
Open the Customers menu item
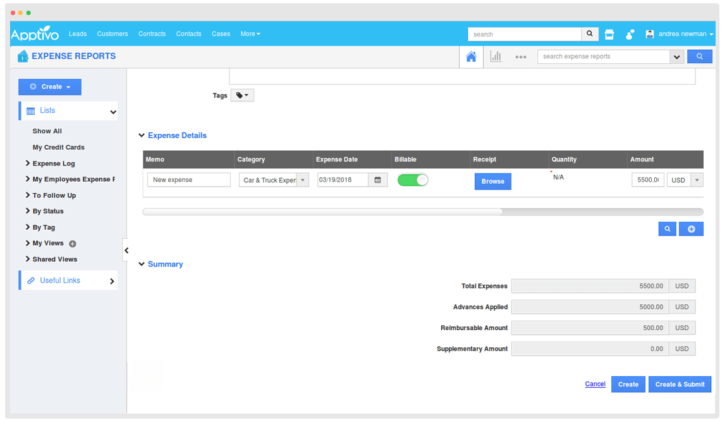pos(113,34)
